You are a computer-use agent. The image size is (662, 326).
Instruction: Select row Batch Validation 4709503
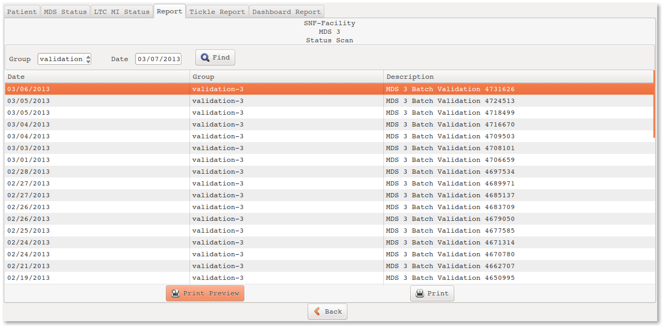pos(329,136)
